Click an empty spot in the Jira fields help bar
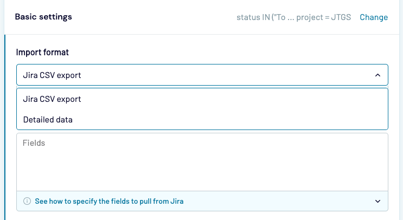 coord(282,202)
